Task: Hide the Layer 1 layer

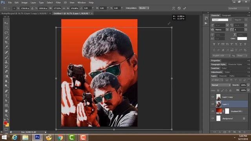Action: point(213,104)
